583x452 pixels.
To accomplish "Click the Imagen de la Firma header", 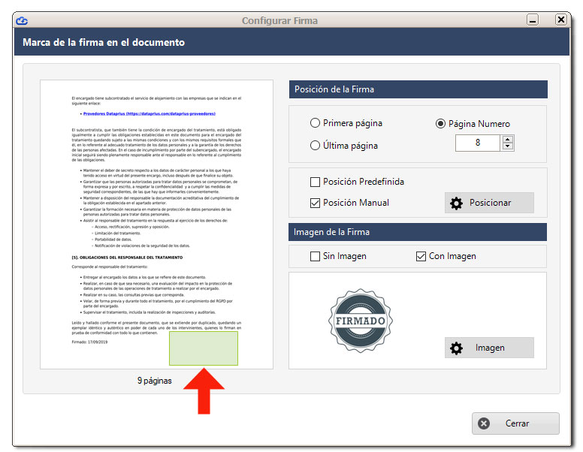I will (418, 232).
